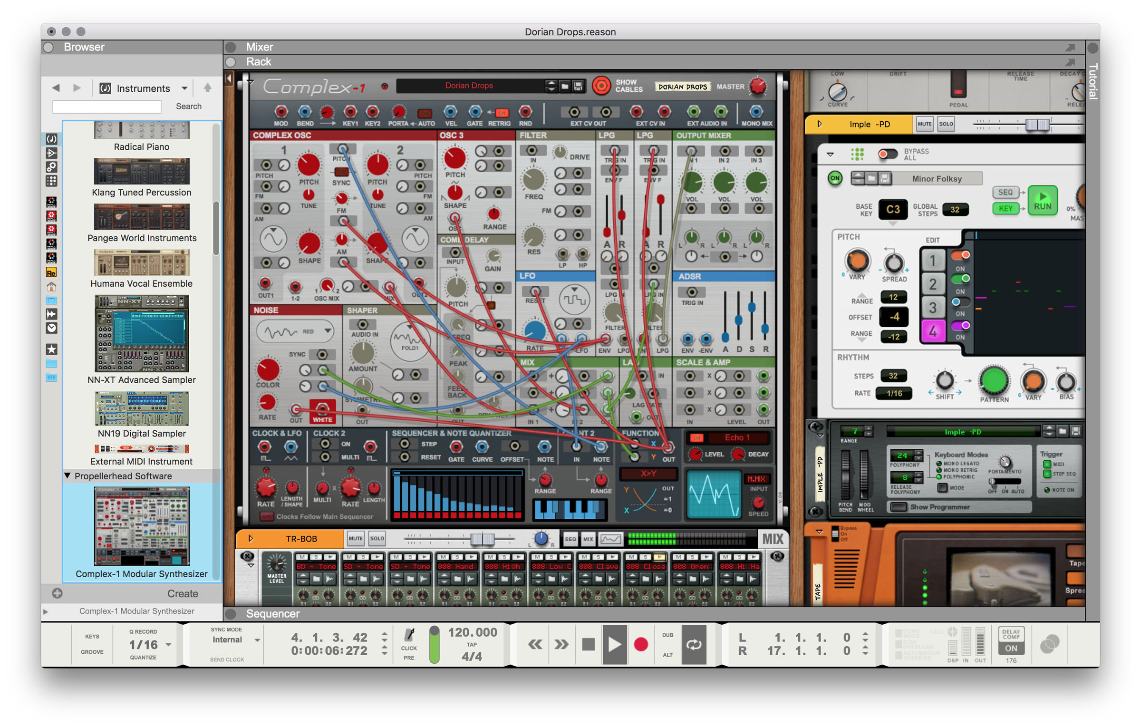Select the Favorites star icon in the sidebar
The width and height of the screenshot is (1141, 727).
click(x=51, y=350)
